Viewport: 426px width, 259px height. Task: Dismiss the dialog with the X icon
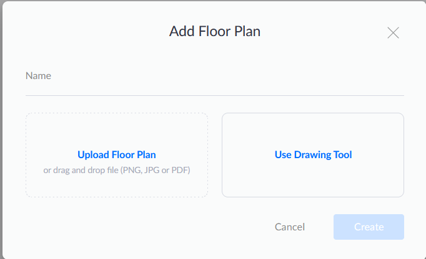[393, 33]
